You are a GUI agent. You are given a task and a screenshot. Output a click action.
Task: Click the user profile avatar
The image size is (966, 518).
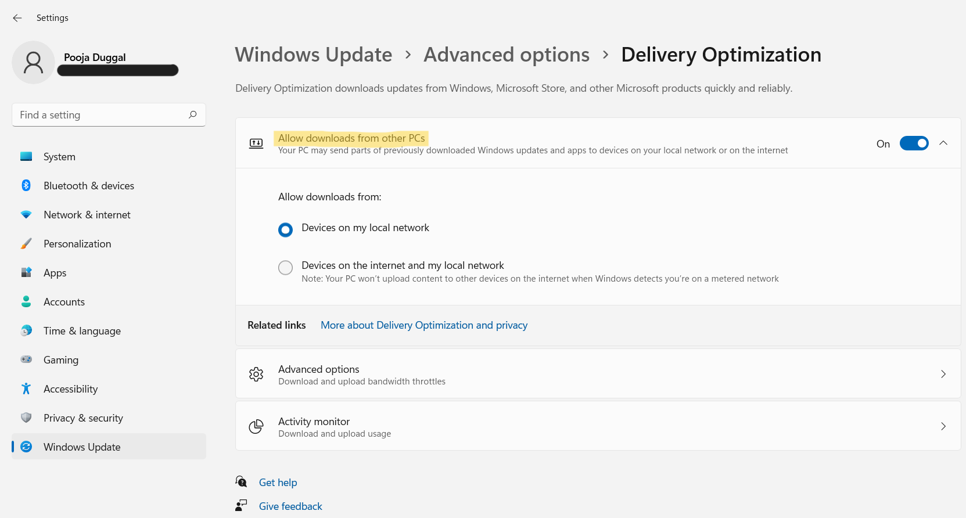click(34, 63)
